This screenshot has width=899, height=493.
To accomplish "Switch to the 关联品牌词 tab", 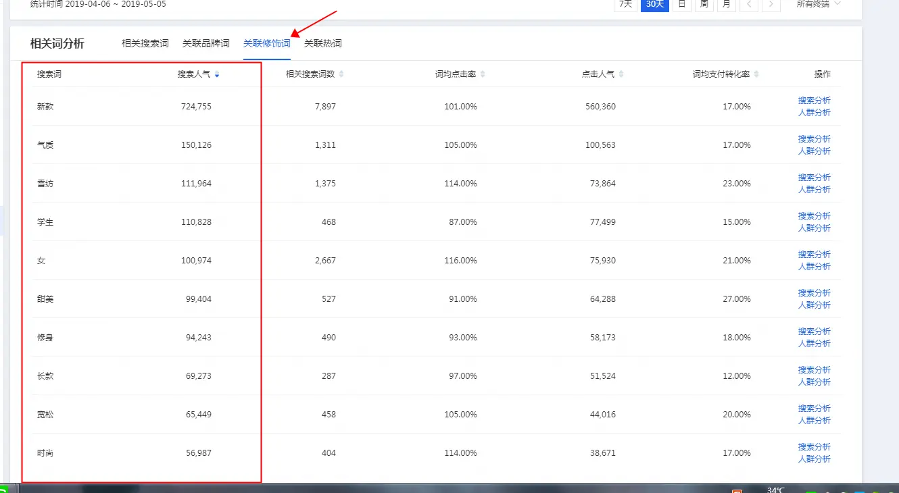I will pos(206,43).
